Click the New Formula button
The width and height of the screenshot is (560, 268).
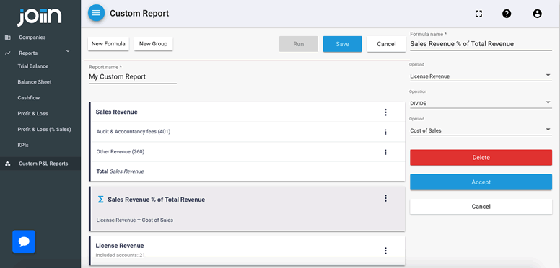(108, 44)
